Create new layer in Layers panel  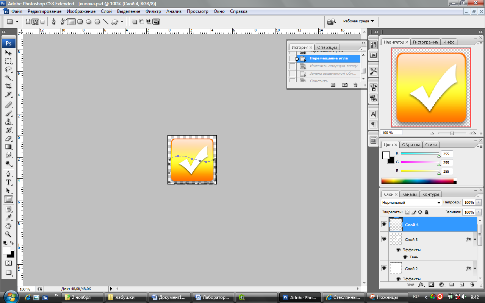coord(462,284)
